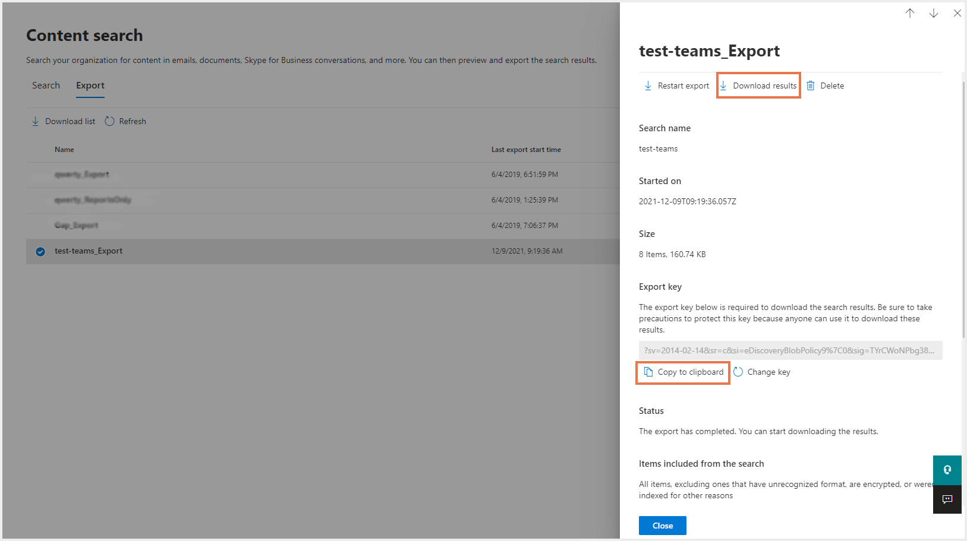Go to next item with down arrow

click(934, 13)
